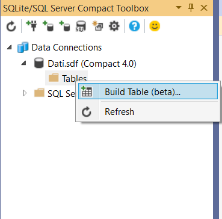Click the first add database icon

[x=48, y=26]
